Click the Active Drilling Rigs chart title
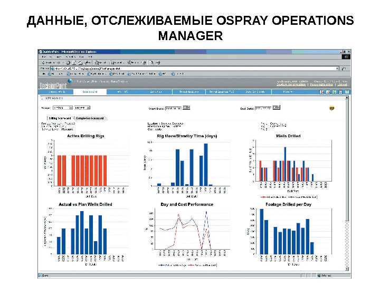The height and width of the screenshot is (285, 380). [x=85, y=136]
